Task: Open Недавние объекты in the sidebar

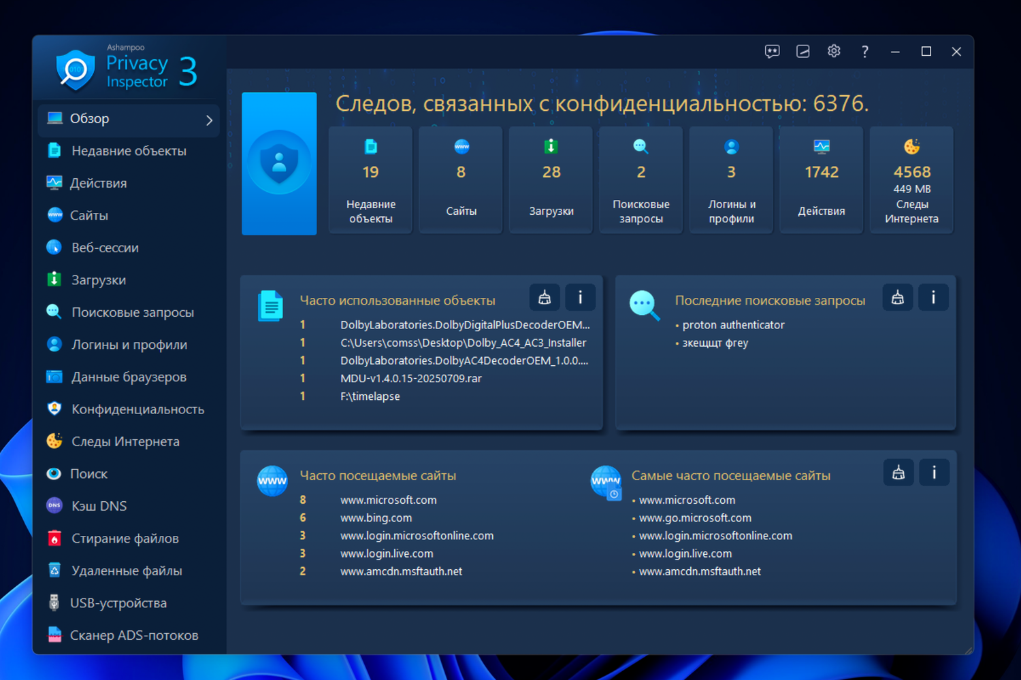Action: coord(128,151)
